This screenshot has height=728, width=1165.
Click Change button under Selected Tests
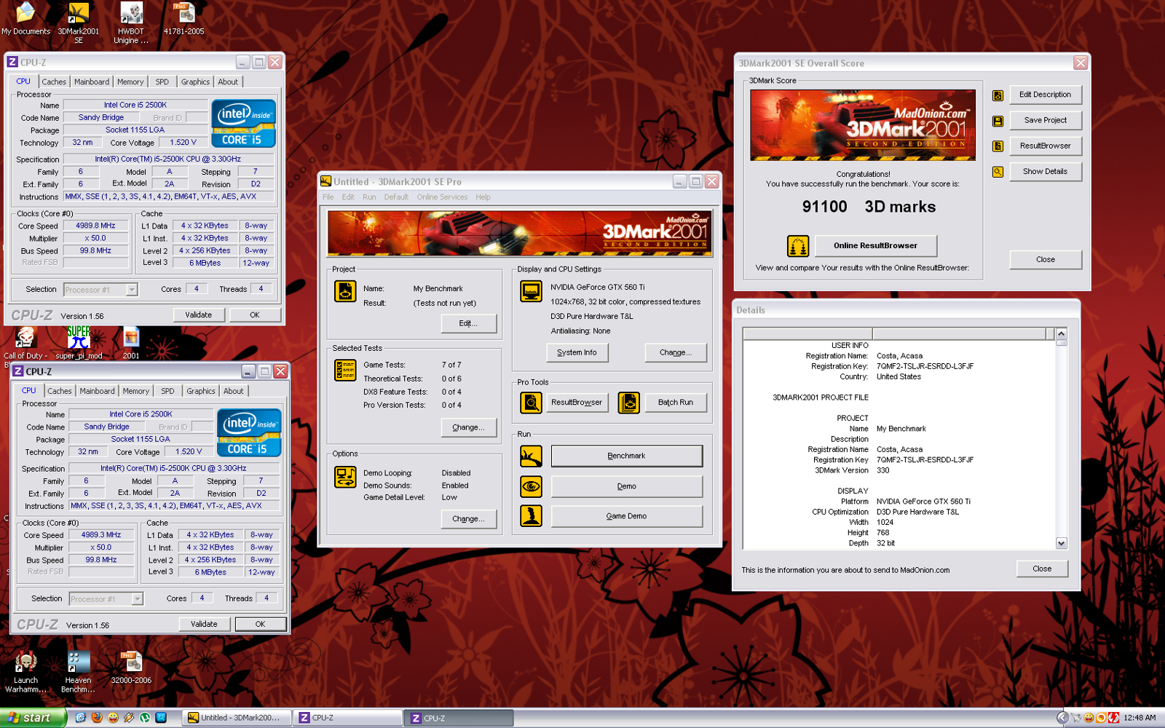469,427
